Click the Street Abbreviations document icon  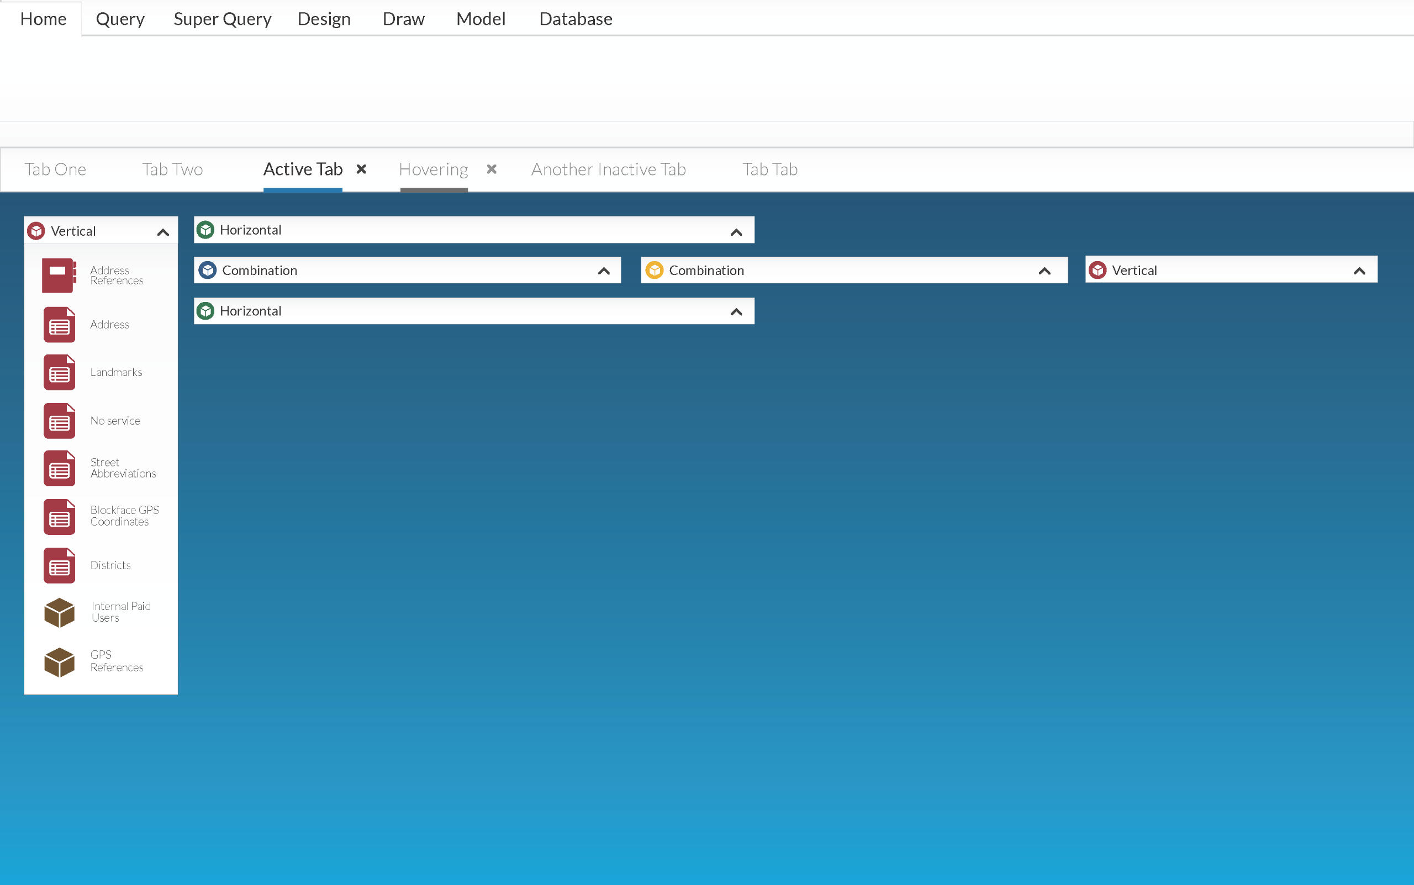tap(59, 468)
